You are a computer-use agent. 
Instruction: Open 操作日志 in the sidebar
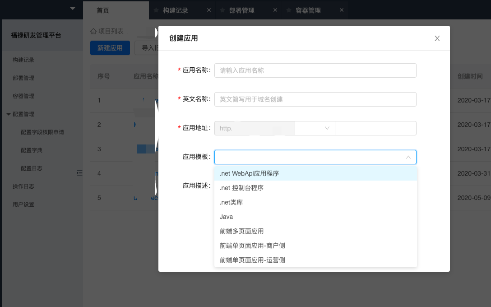coord(23,186)
